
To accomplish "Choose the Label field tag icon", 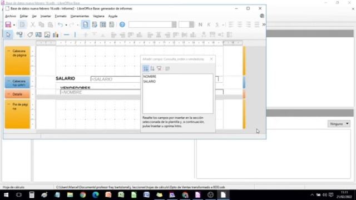I will (30, 34).
